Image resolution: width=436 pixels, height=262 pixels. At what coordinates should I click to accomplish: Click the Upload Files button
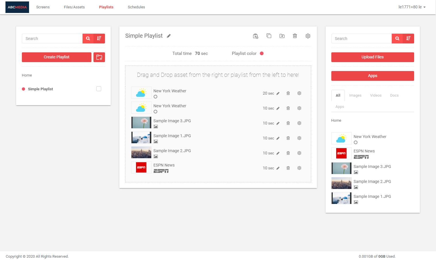tap(372, 57)
